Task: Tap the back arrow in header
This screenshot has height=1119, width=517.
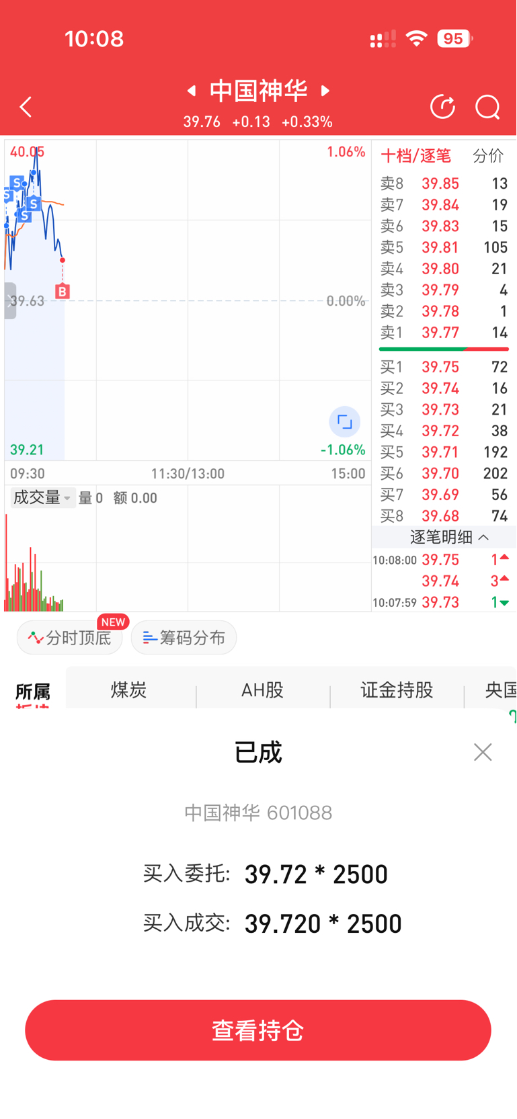Action: click(26, 107)
